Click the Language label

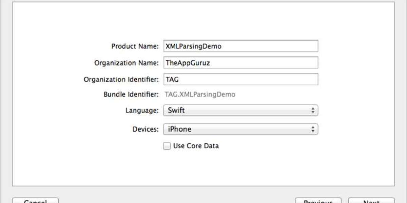point(142,110)
